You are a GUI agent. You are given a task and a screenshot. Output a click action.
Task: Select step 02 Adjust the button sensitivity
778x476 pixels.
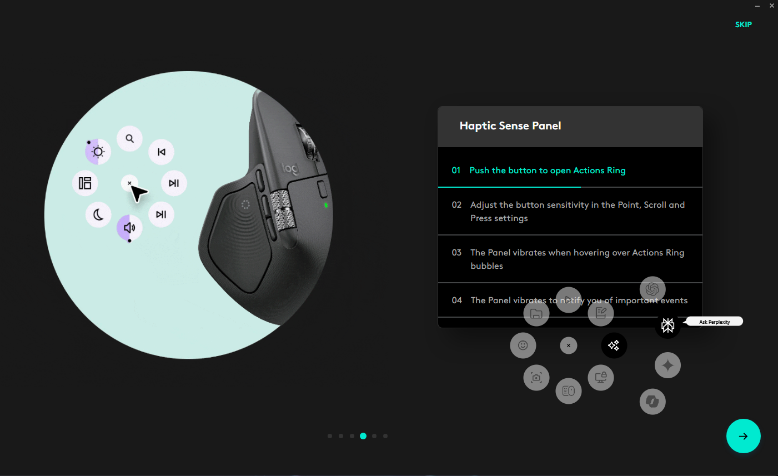coord(570,212)
